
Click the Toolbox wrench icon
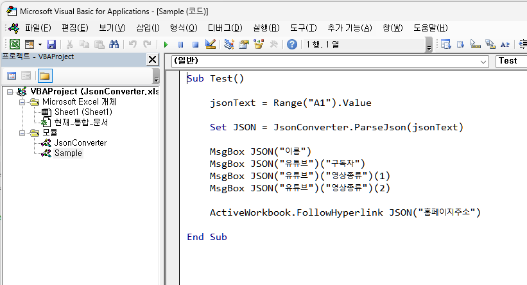[273, 44]
